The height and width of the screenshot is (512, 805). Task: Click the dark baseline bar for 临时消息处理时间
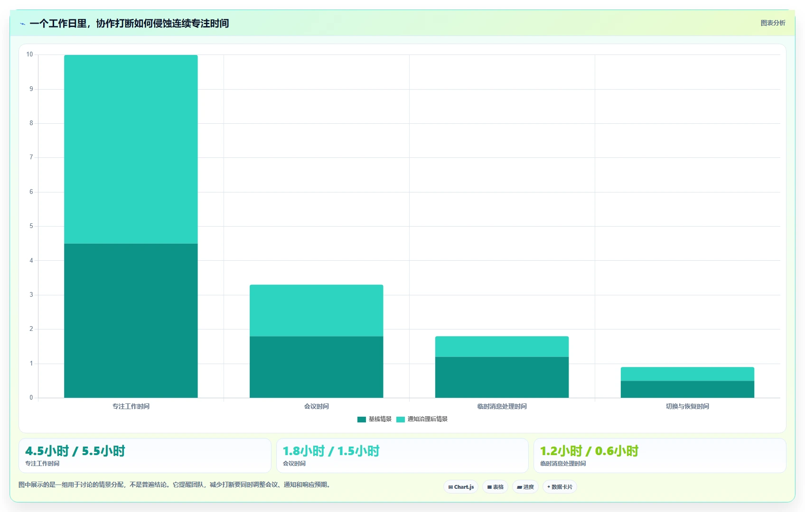502,377
